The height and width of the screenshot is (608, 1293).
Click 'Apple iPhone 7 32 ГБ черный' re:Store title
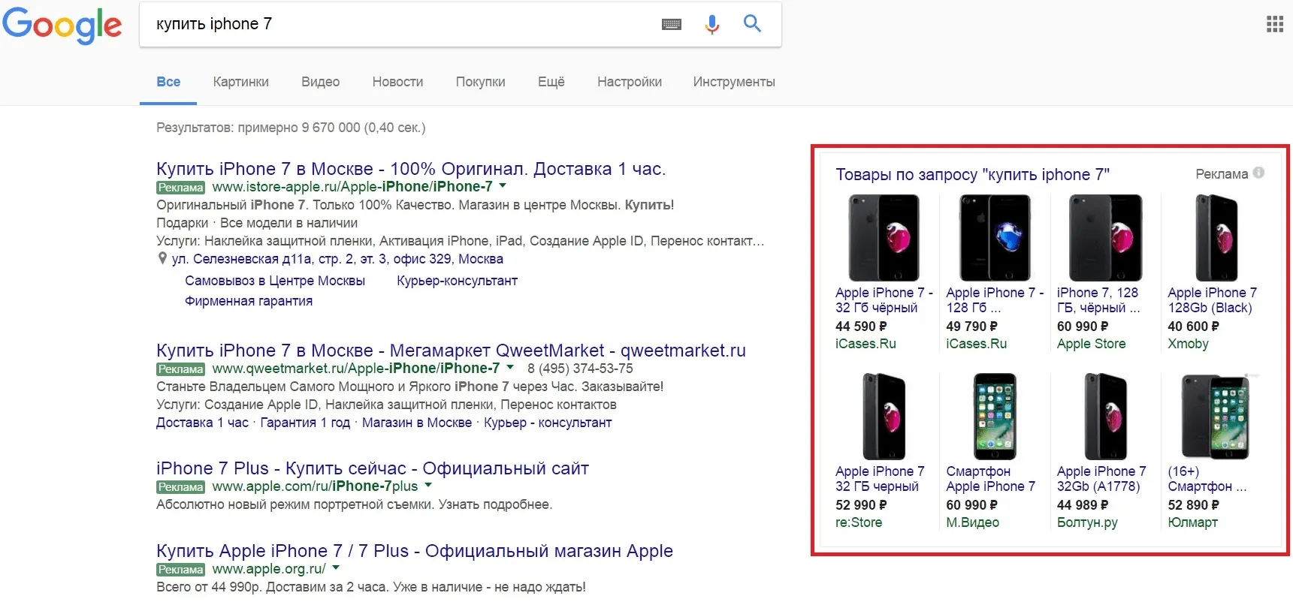point(880,479)
